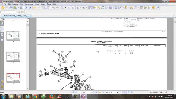Click the Email envelope toolbar icon

click(15, 8)
